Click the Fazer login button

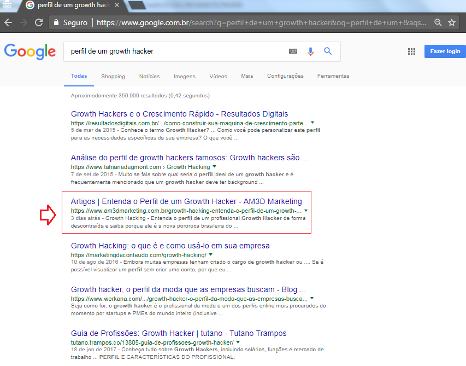pos(445,51)
